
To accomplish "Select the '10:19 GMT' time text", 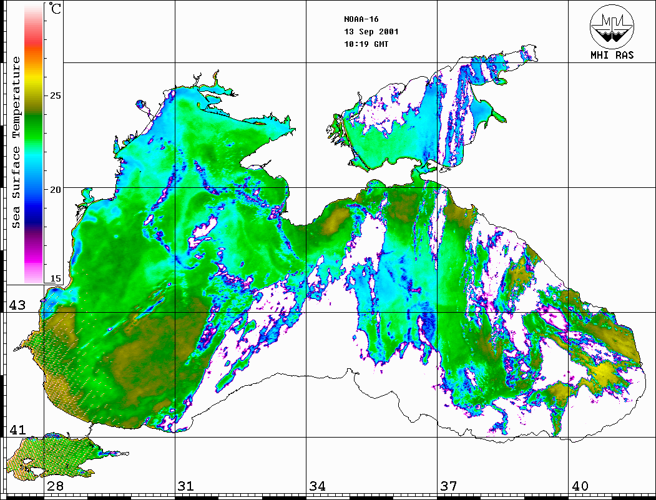I will click(x=366, y=44).
